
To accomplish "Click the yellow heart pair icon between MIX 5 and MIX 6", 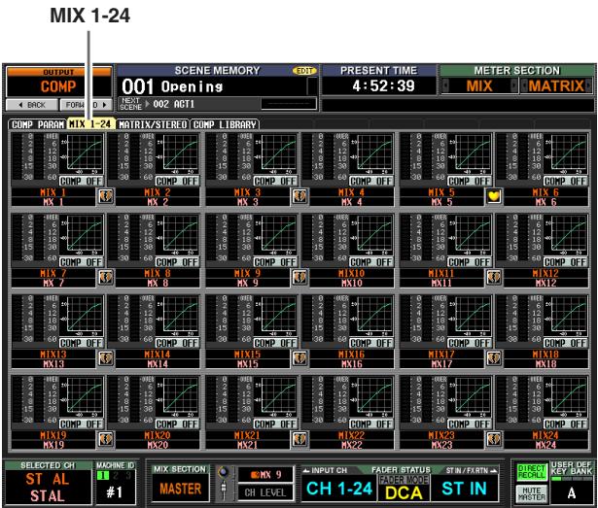I will pyautogui.click(x=494, y=196).
